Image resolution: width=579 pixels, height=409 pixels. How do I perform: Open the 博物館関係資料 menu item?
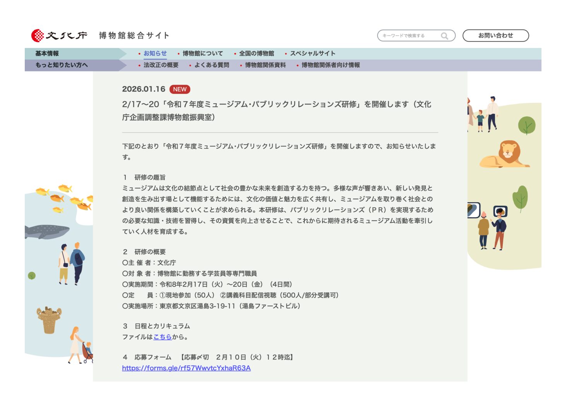pyautogui.click(x=265, y=65)
